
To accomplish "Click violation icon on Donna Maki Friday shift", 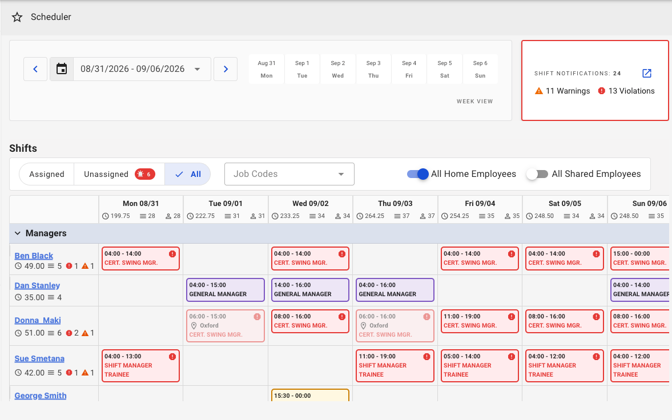I will coord(512,317).
